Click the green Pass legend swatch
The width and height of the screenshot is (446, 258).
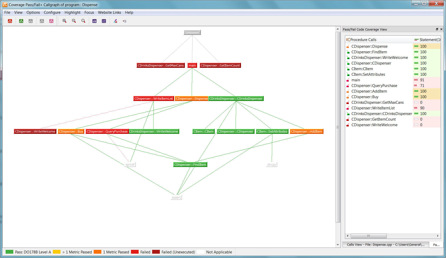pos(9,252)
